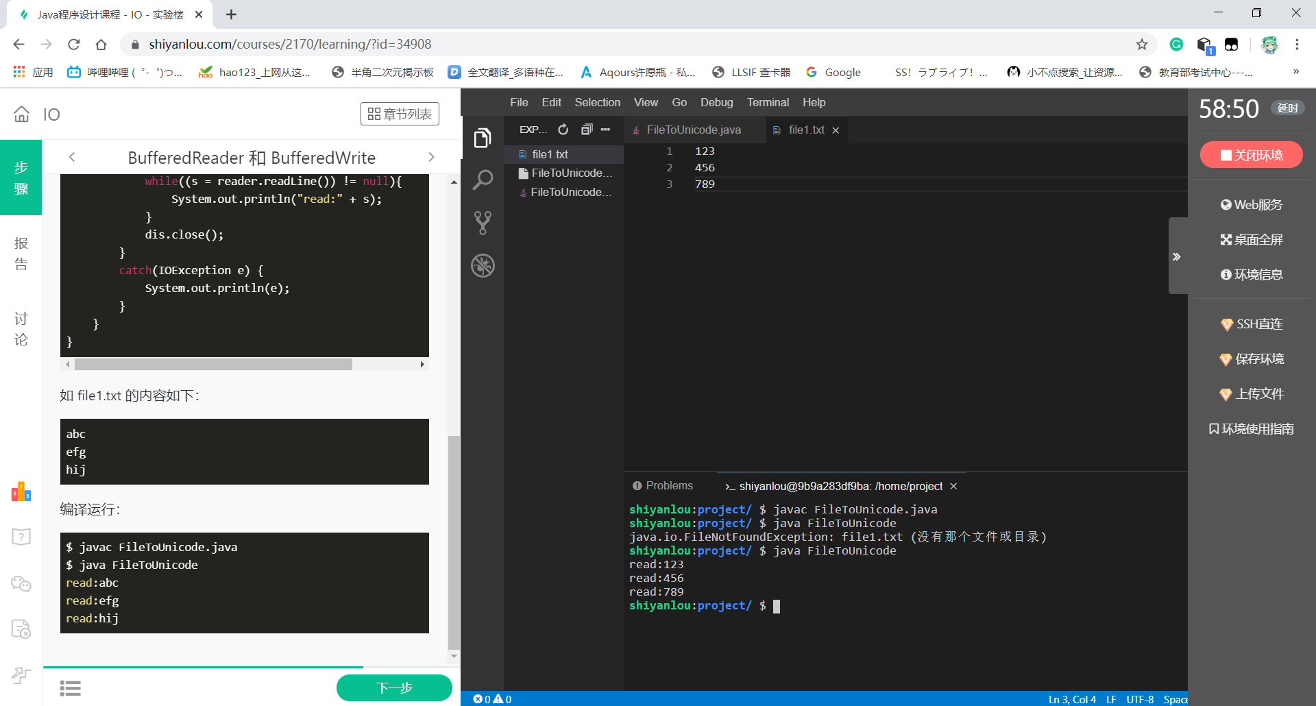Open the Source Control branch icon
The image size is (1316, 706).
[483, 223]
